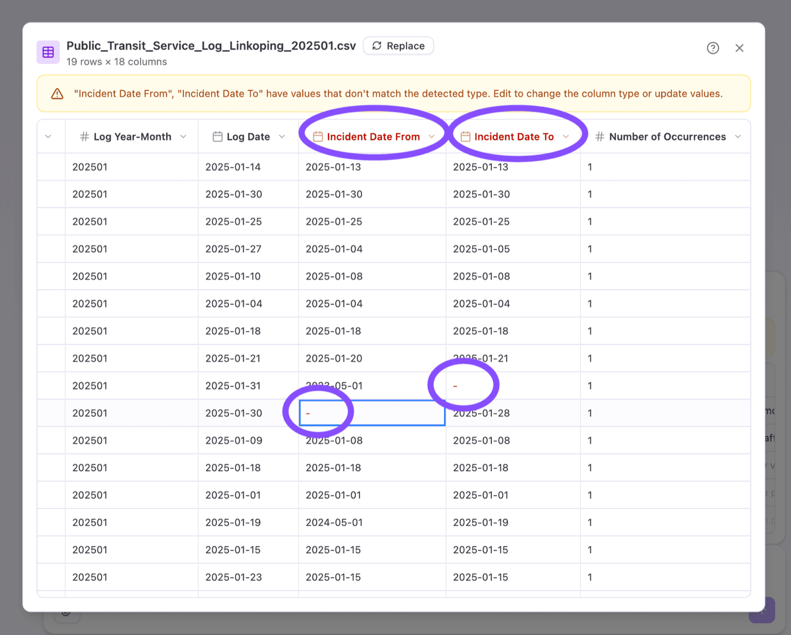This screenshot has height=635, width=791.
Task: Click the Incident Date From calendar icon
Action: pos(318,136)
